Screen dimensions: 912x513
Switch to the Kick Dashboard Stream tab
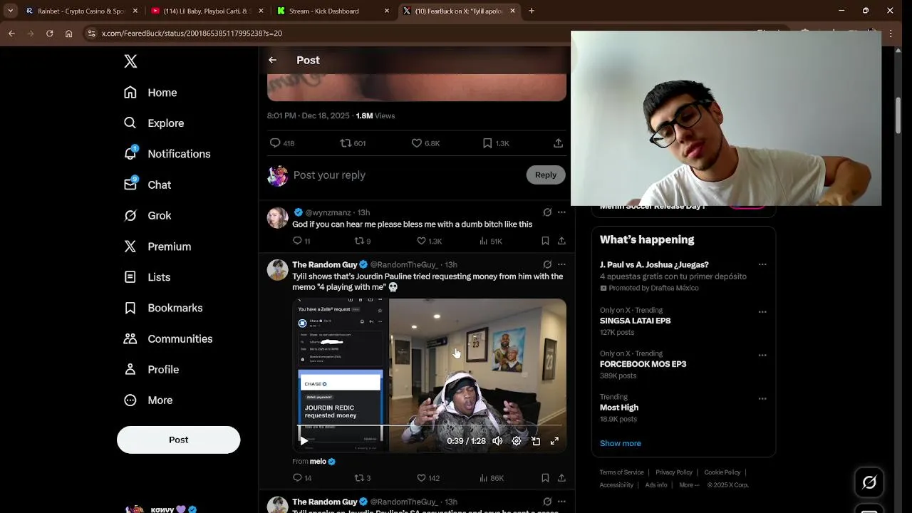click(x=333, y=11)
